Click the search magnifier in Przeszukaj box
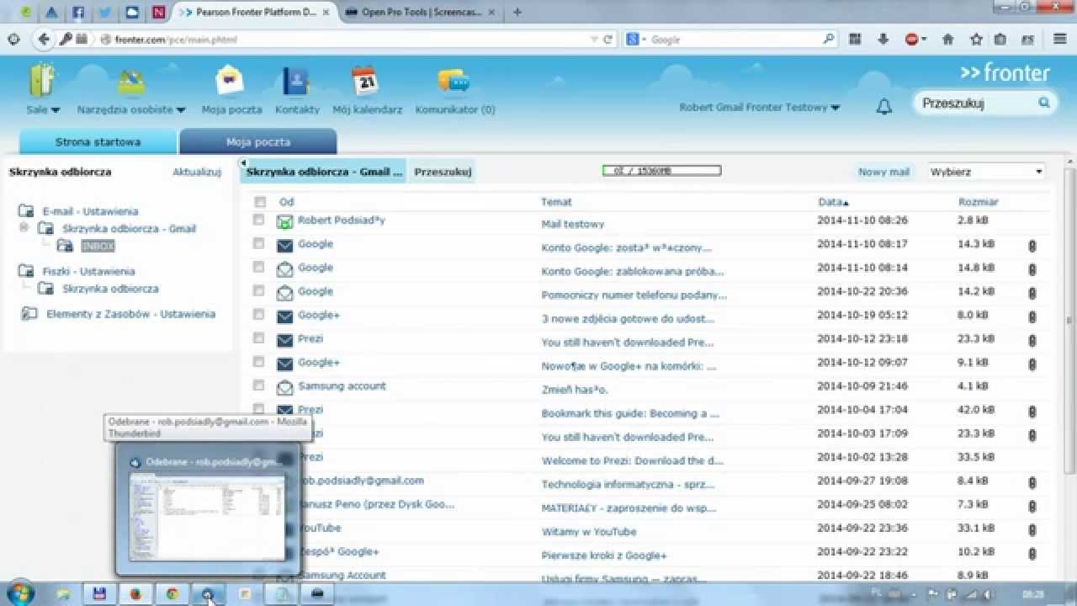Image resolution: width=1077 pixels, height=606 pixels. click(x=1044, y=104)
